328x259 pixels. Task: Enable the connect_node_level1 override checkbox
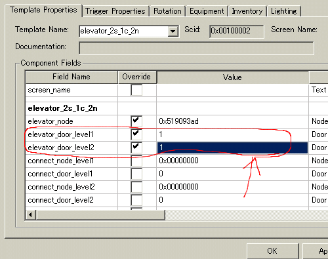[136, 161]
